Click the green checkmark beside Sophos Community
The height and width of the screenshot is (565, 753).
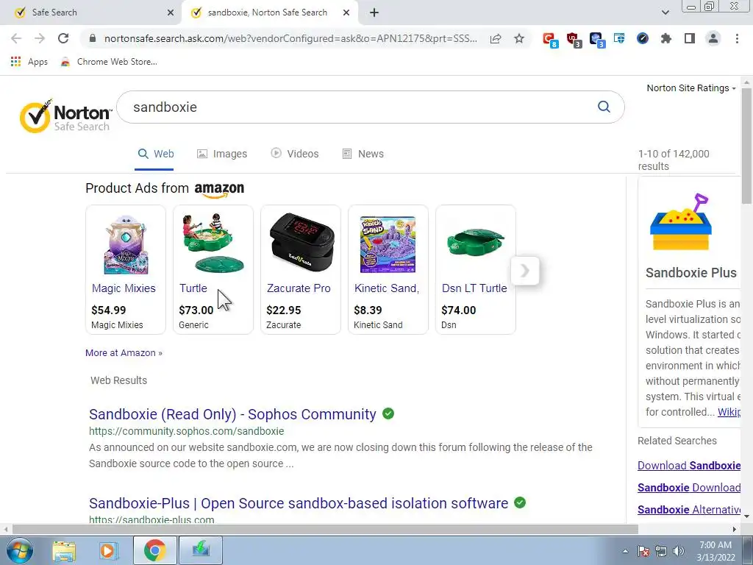(388, 413)
